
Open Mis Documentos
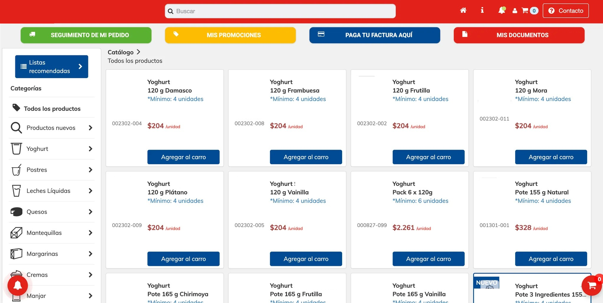[519, 35]
